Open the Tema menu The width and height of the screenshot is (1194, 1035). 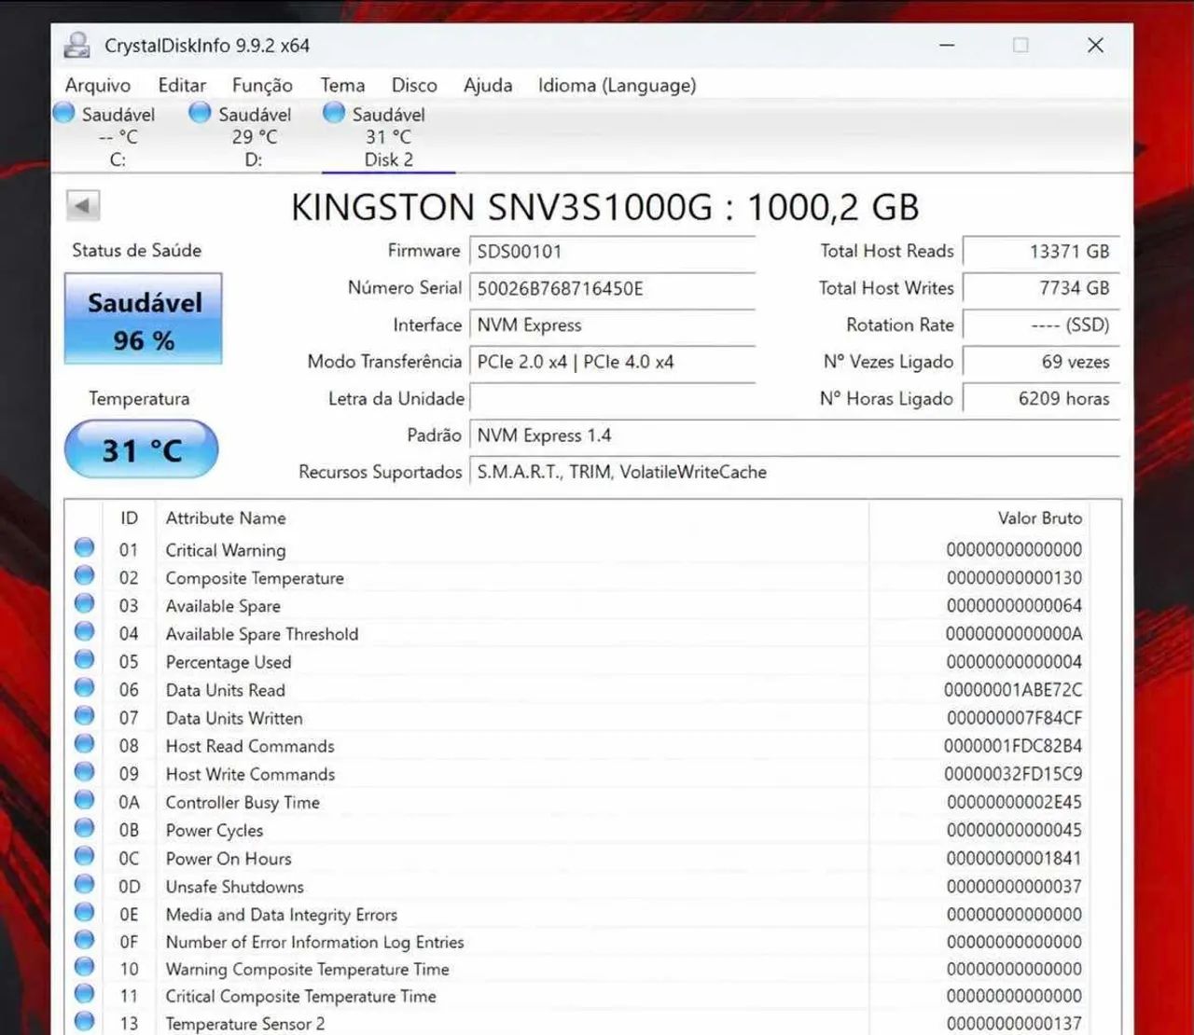coord(342,86)
